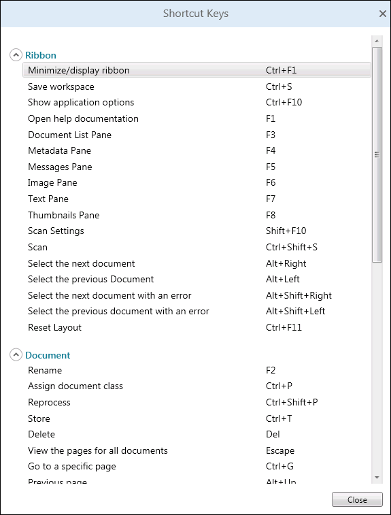This screenshot has height=515, width=391.
Task: Click the Document section heading
Action: coord(48,355)
